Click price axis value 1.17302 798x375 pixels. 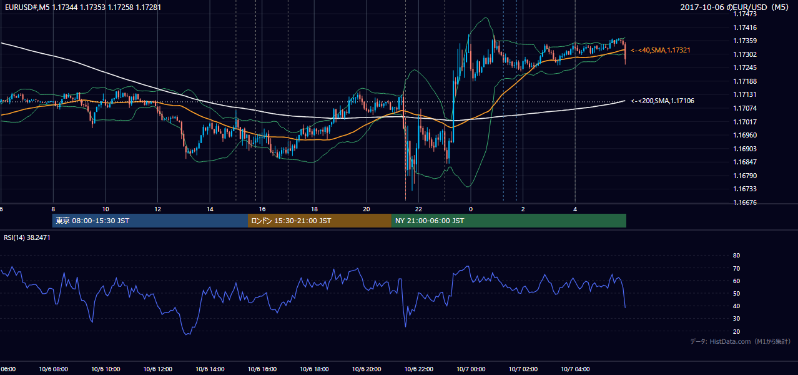[x=745, y=54]
